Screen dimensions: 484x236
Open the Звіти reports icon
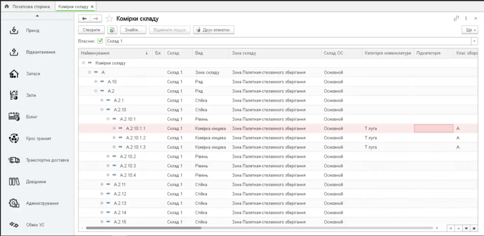pos(14,95)
